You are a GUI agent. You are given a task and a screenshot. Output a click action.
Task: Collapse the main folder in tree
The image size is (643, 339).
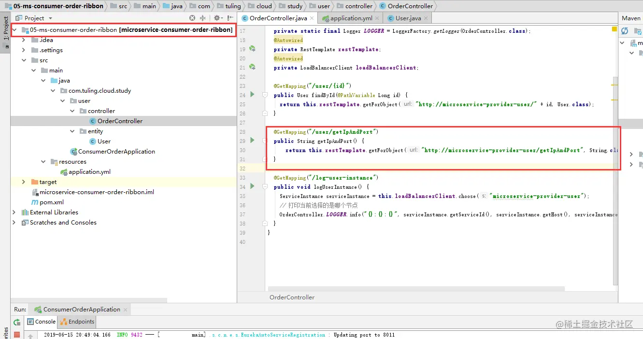click(33, 71)
